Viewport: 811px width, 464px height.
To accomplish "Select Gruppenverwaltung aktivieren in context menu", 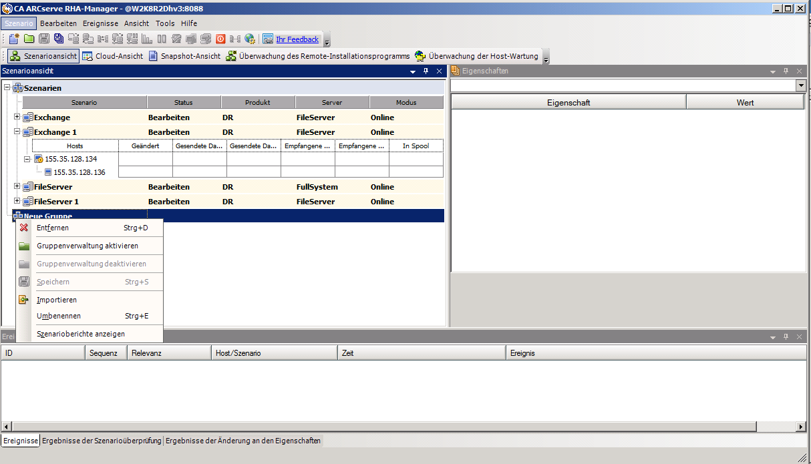I will [88, 246].
